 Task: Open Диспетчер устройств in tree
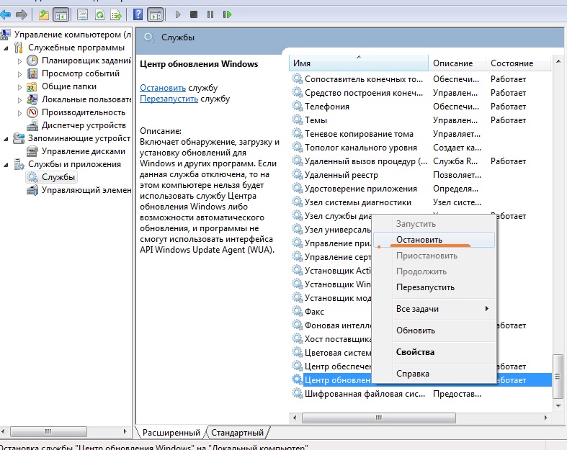(84, 125)
